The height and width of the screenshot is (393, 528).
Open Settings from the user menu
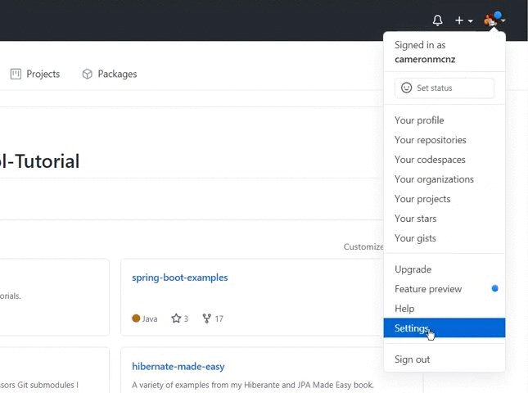411,328
